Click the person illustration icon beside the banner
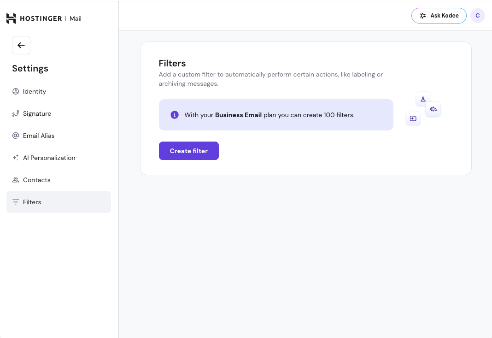Image resolution: width=492 pixels, height=338 pixels. coord(423,99)
